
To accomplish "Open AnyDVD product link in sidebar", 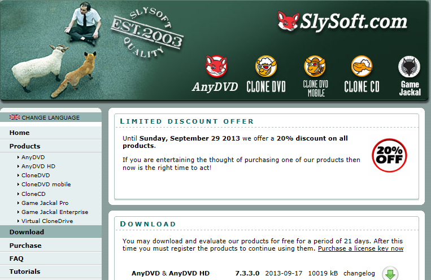I will click(33, 157).
